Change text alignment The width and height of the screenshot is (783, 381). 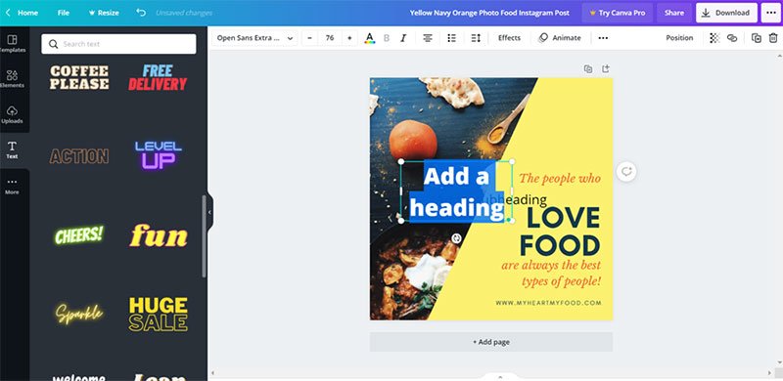click(x=428, y=38)
